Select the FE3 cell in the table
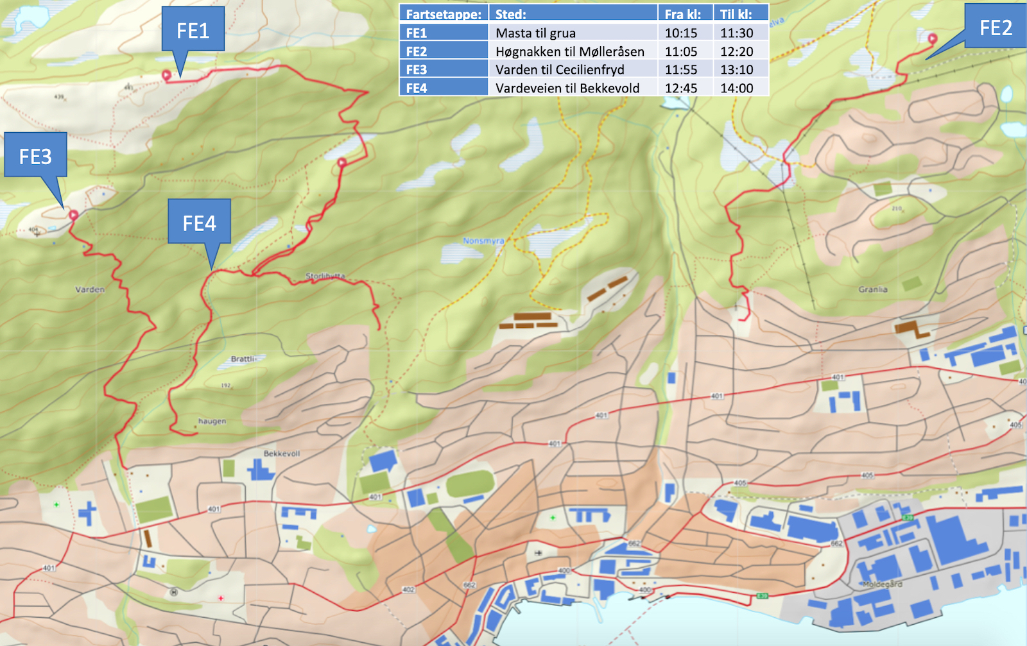 (x=444, y=69)
